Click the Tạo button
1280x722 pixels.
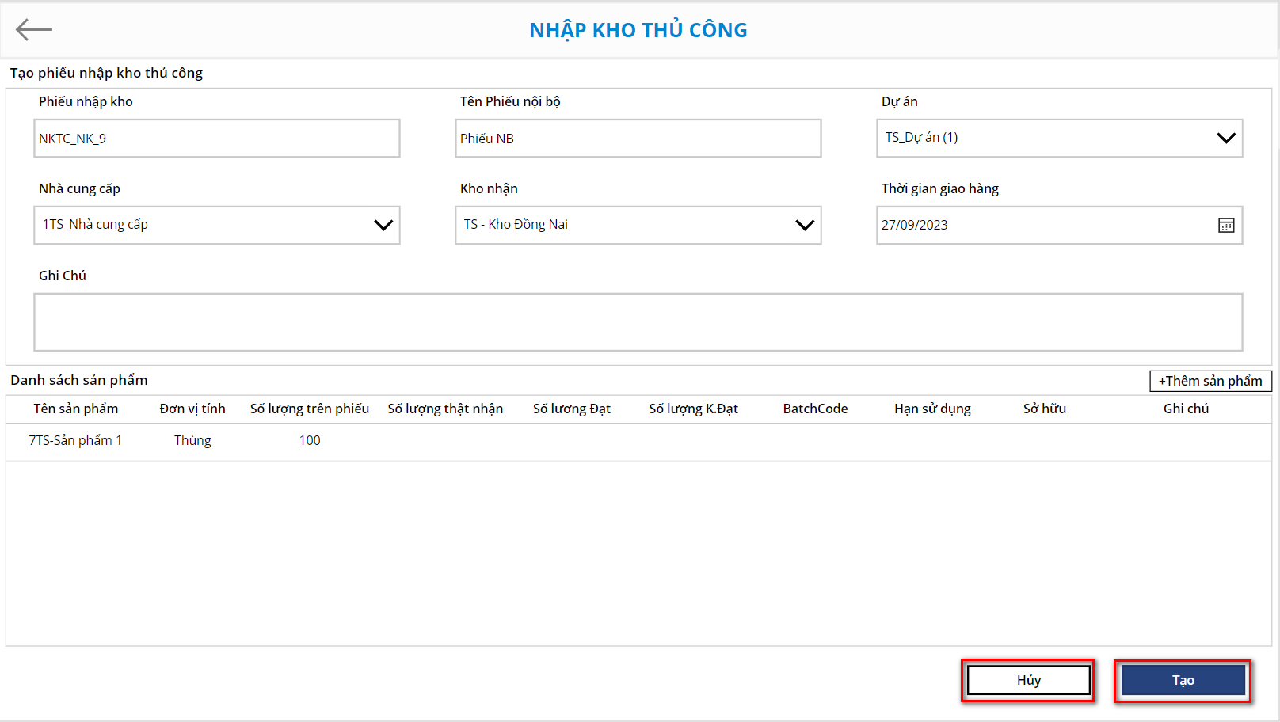tap(1183, 680)
